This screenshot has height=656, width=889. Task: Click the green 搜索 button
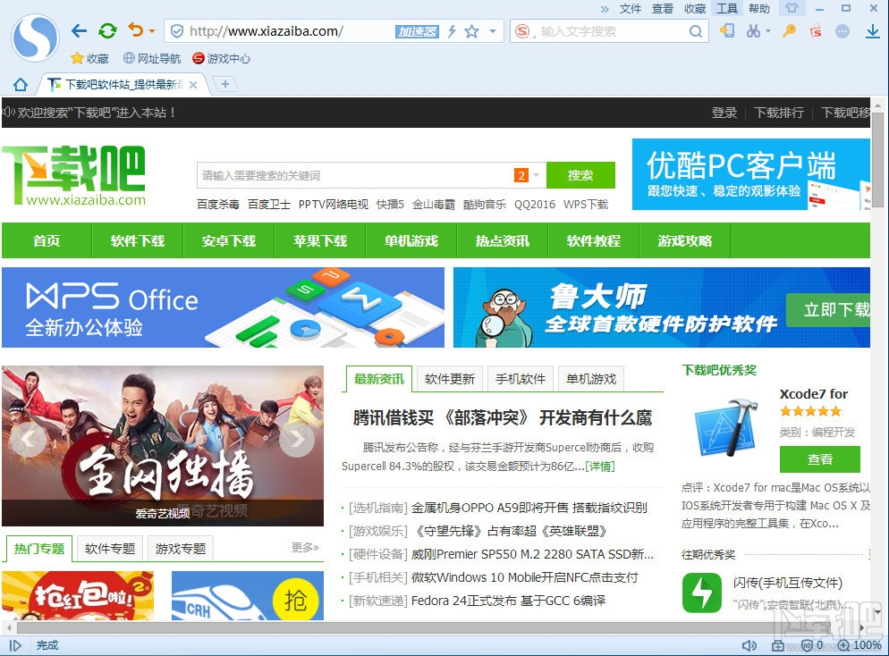(x=580, y=175)
